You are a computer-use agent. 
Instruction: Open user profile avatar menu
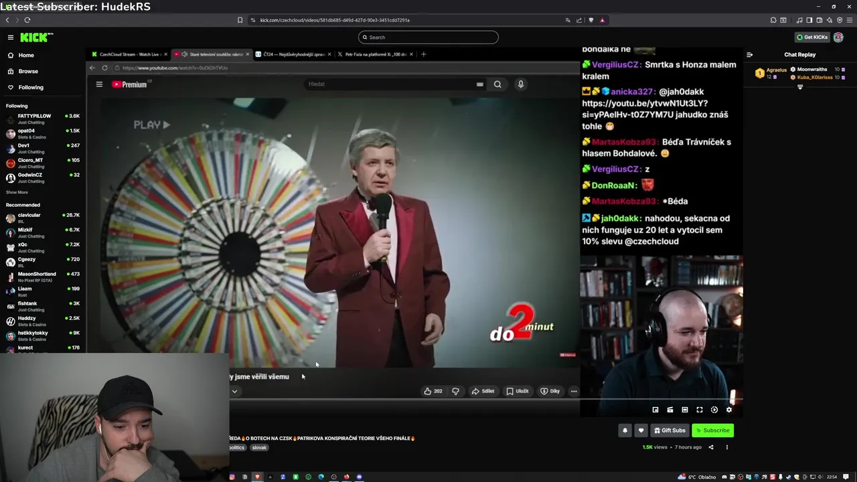click(838, 37)
